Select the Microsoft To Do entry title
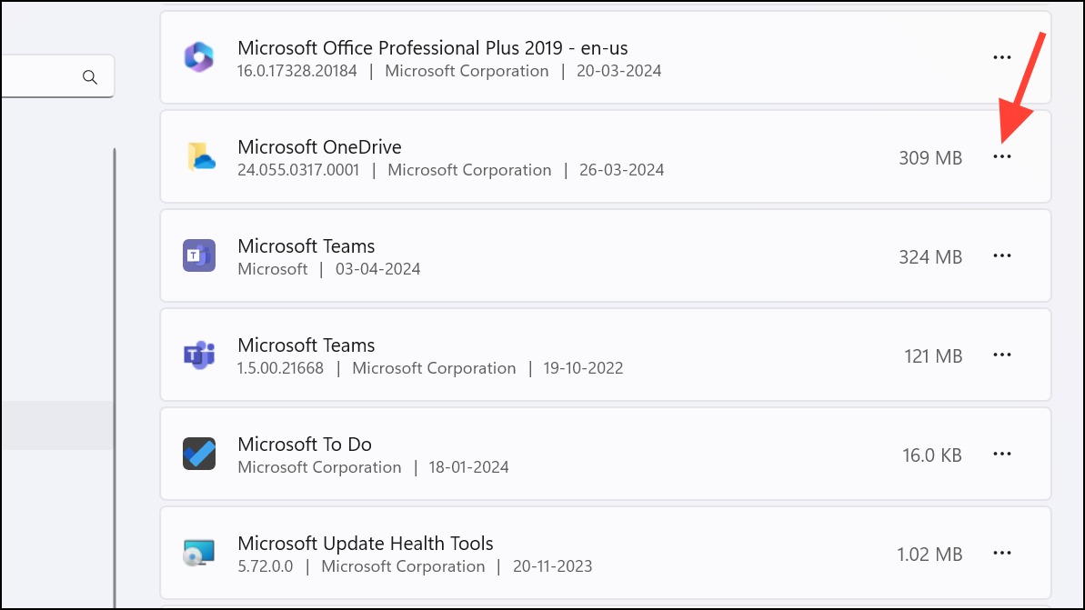This screenshot has width=1085, height=610. point(305,444)
